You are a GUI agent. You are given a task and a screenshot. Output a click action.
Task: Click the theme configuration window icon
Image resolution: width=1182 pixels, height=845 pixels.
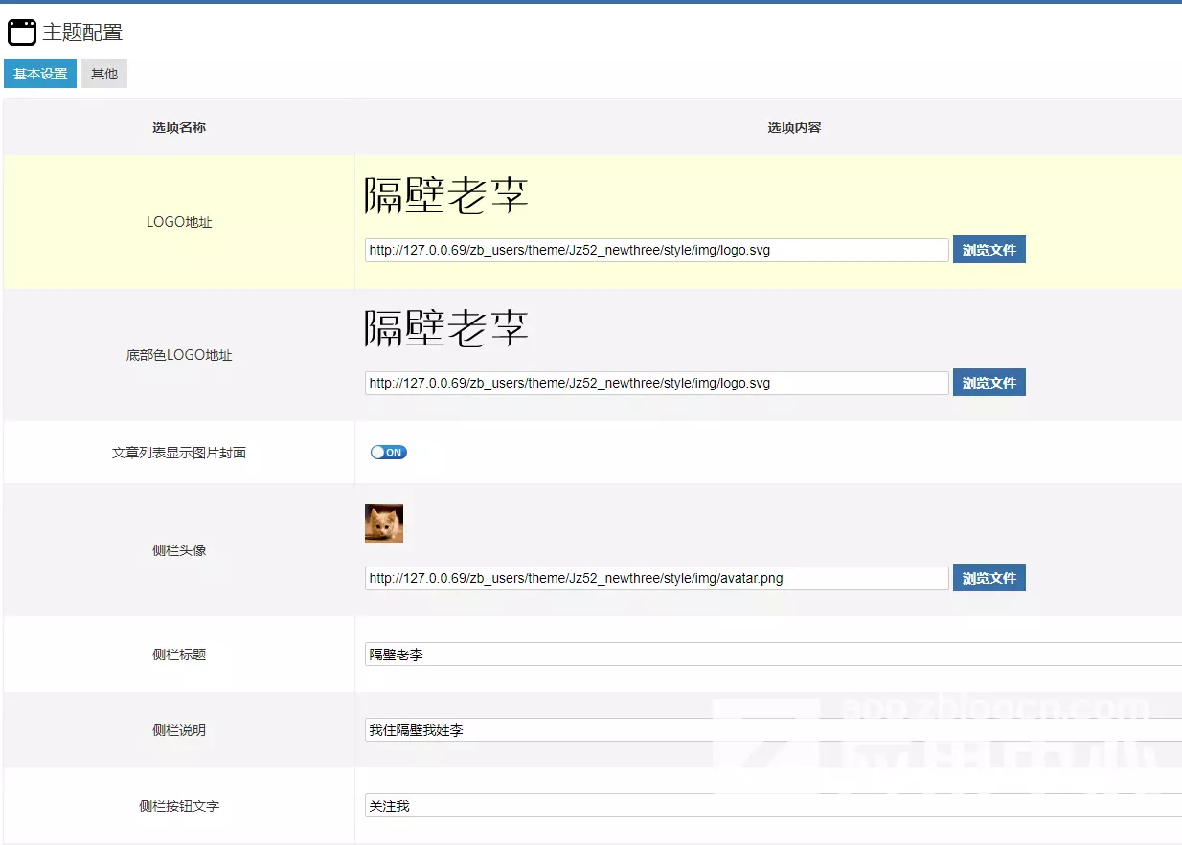pos(21,33)
